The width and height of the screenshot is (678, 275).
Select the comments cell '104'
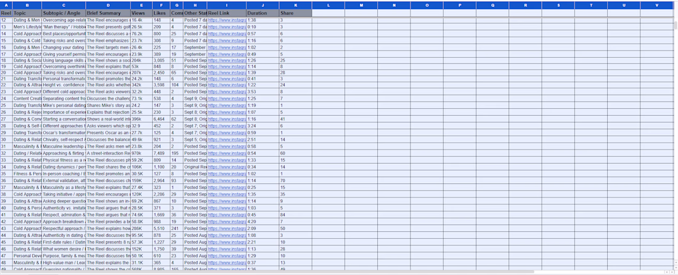tap(176, 86)
